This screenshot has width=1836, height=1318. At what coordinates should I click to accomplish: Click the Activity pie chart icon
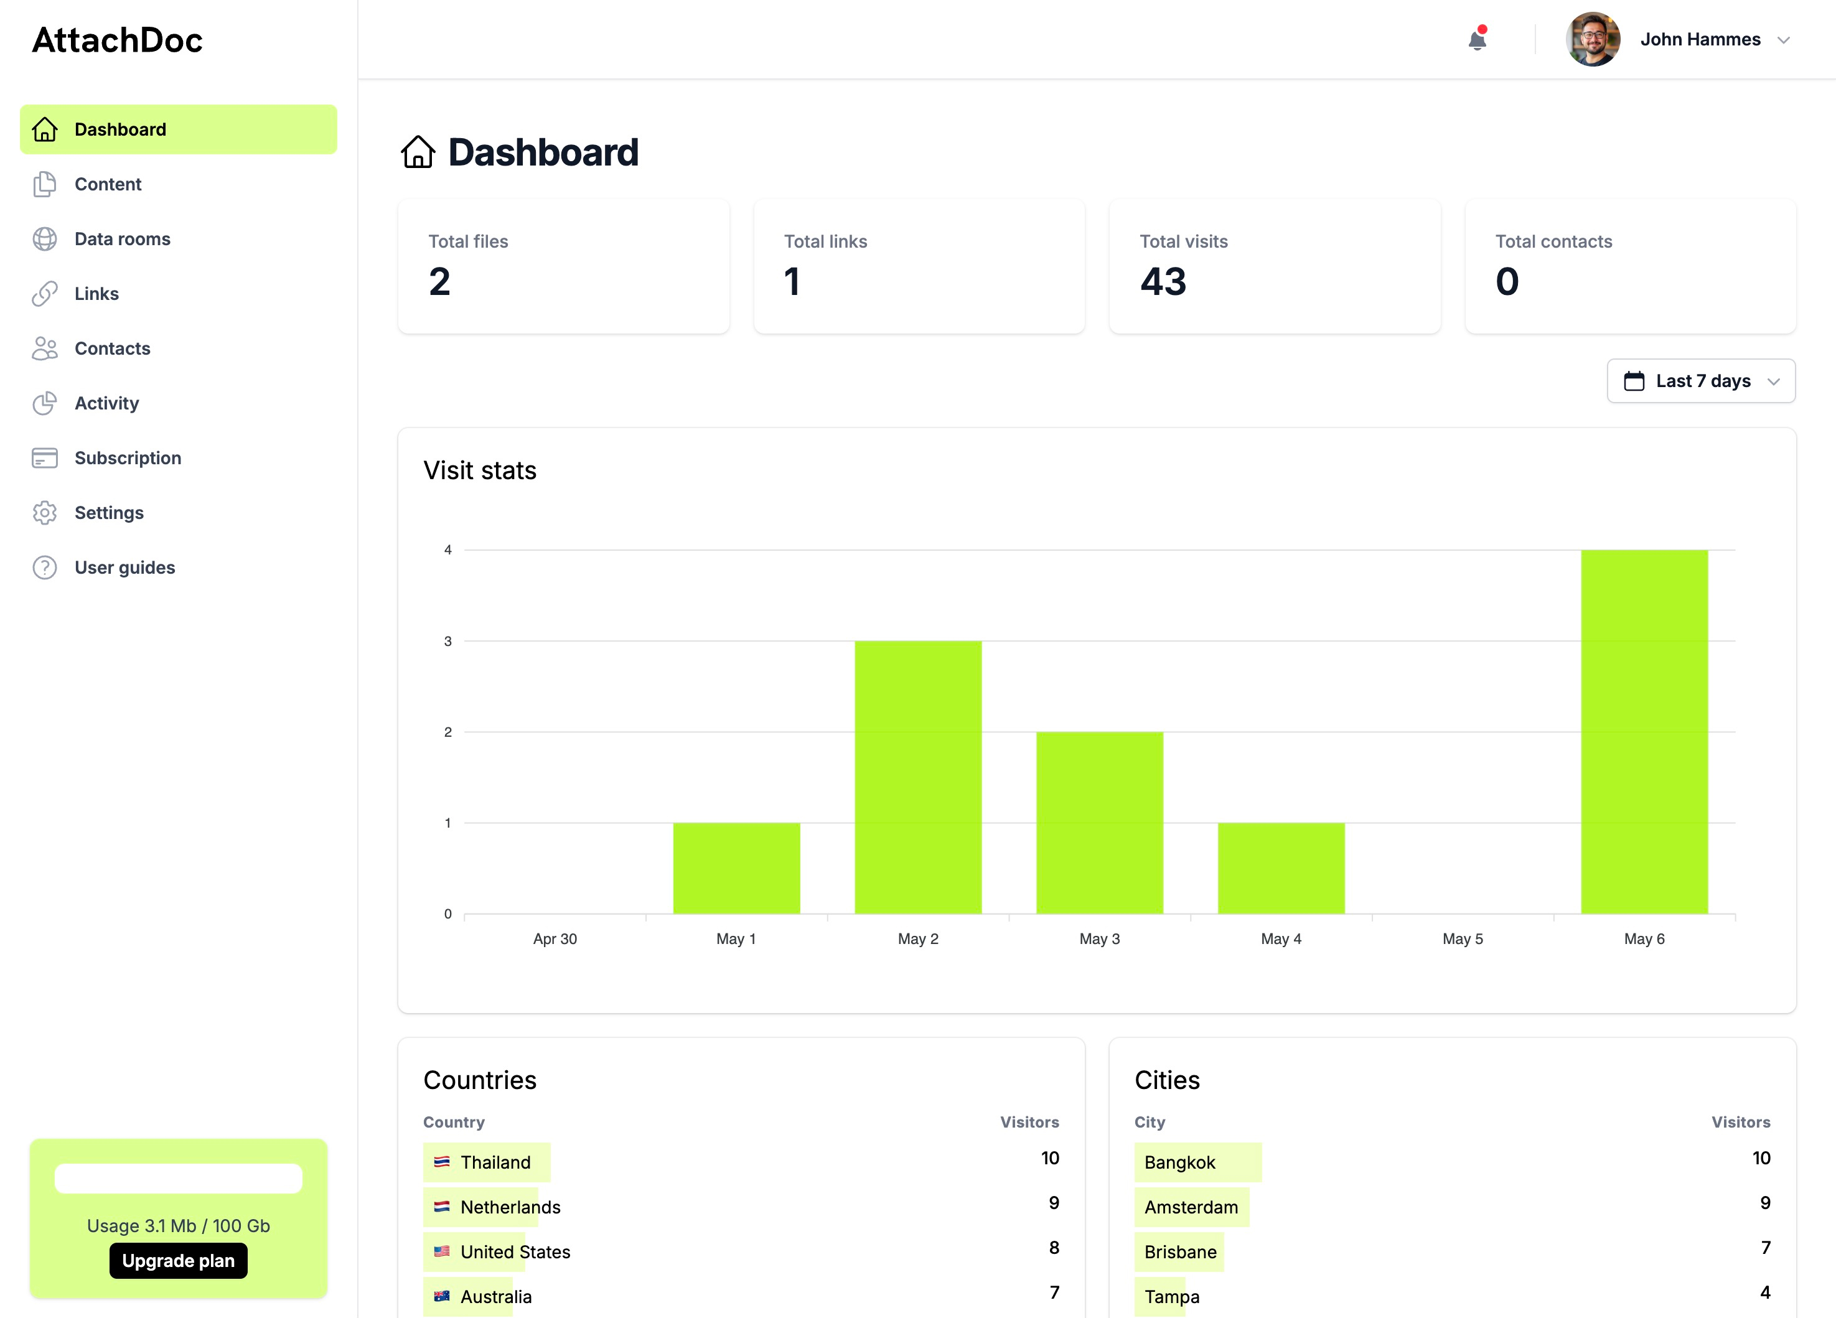(45, 403)
